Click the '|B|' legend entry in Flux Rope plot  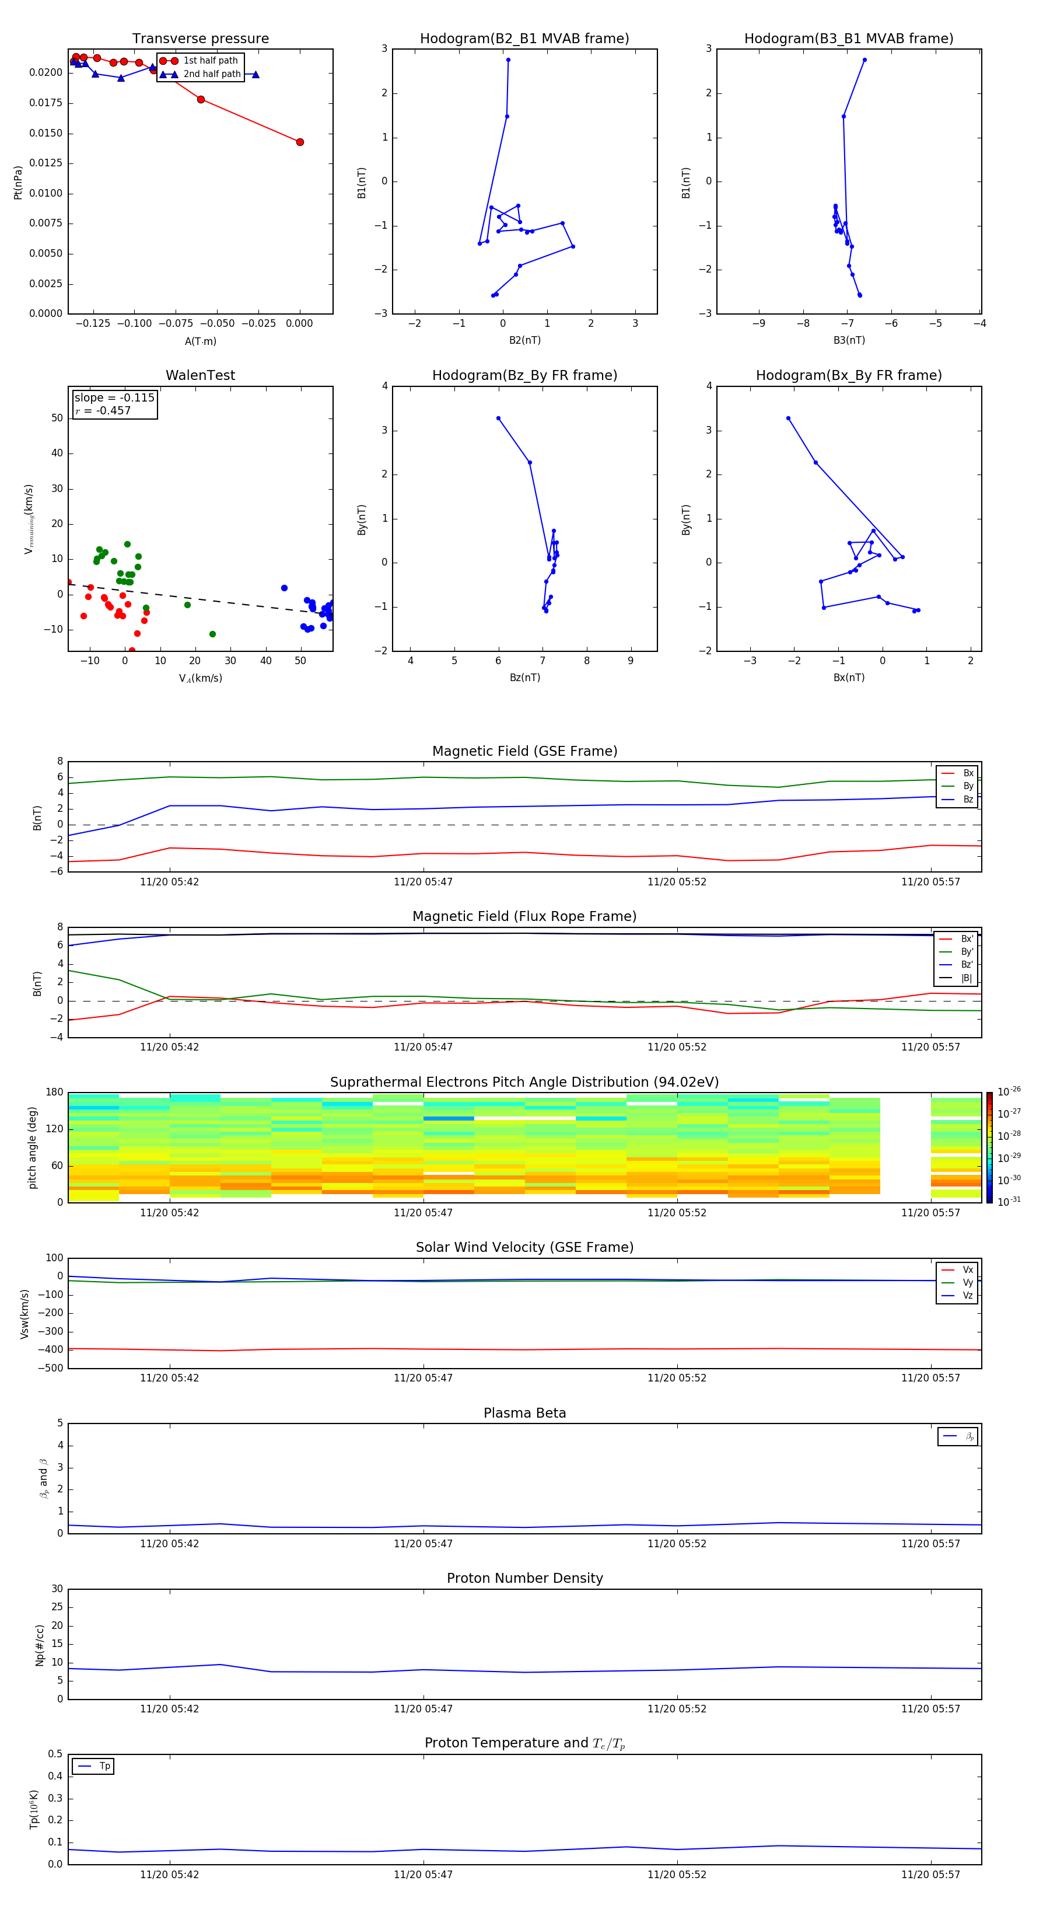click(x=956, y=979)
